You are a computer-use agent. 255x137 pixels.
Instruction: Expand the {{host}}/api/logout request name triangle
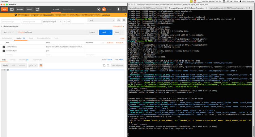tap(2, 26)
